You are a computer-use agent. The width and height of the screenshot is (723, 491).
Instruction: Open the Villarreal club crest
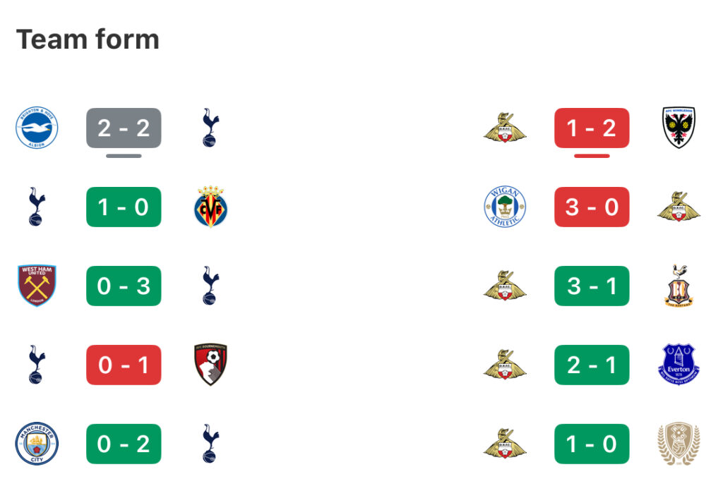pyautogui.click(x=210, y=207)
